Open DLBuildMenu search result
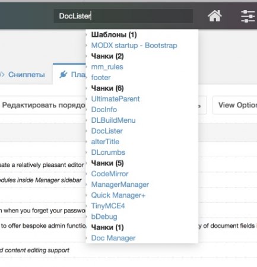 coord(113,120)
